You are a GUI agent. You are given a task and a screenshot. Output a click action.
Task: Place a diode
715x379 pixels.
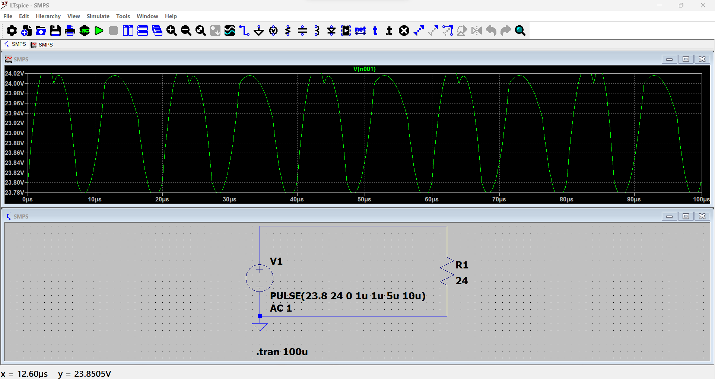point(331,31)
